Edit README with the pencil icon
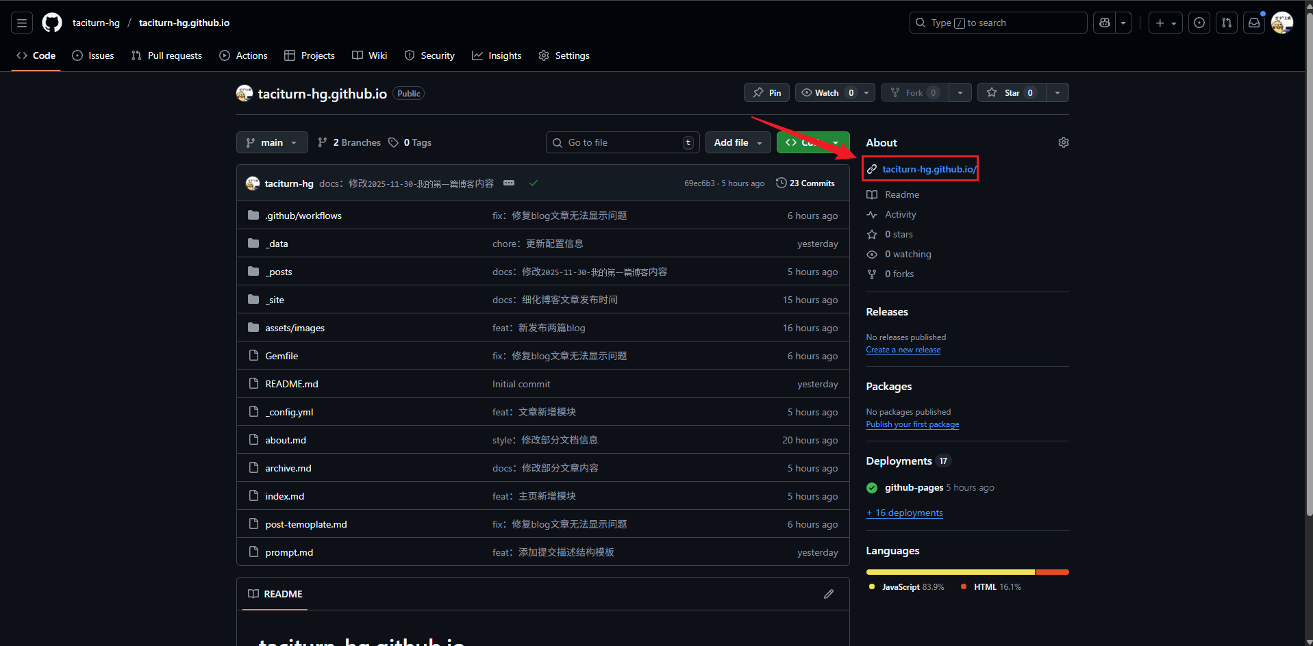The width and height of the screenshot is (1313, 646). pos(828,594)
